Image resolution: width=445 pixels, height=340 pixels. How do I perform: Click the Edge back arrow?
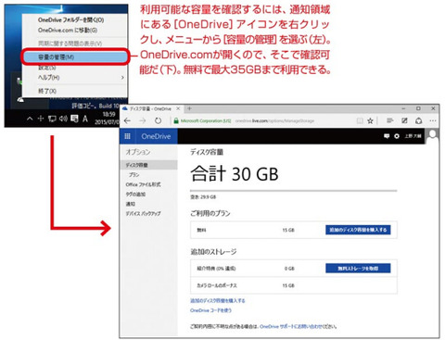[127, 120]
